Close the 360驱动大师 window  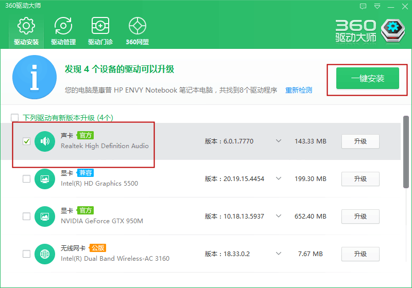tap(405, 7)
